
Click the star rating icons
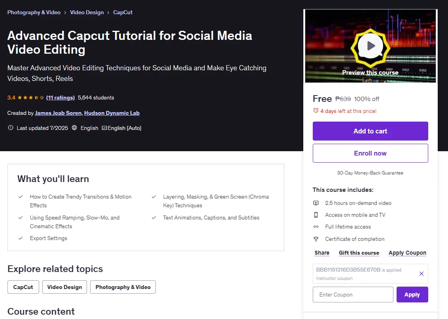(x=30, y=98)
